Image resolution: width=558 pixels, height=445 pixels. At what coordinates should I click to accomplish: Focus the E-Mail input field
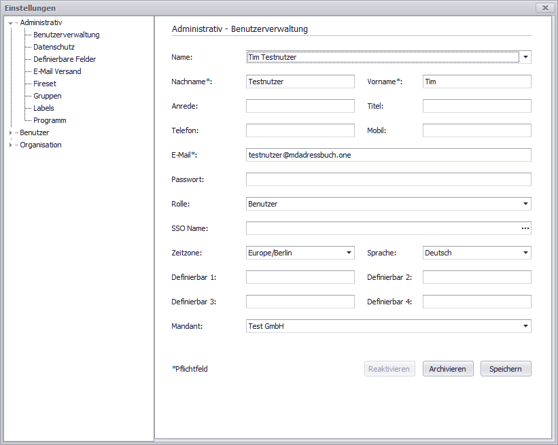point(388,155)
